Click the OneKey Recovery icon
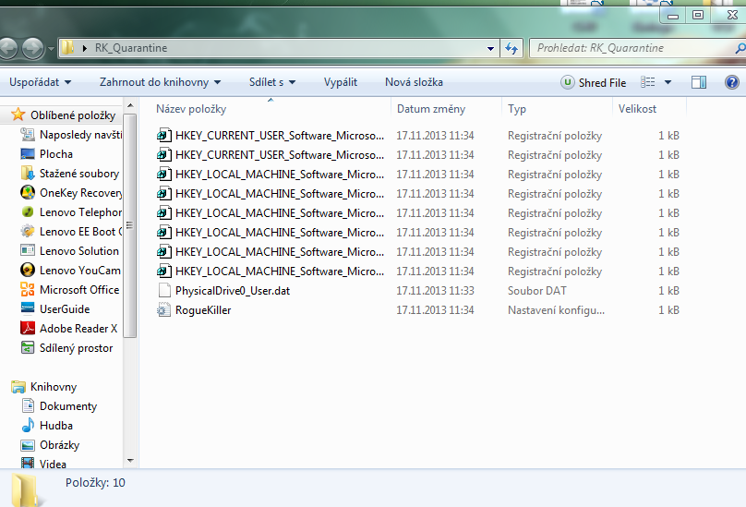Screen dimensions: 746x507 (28, 192)
